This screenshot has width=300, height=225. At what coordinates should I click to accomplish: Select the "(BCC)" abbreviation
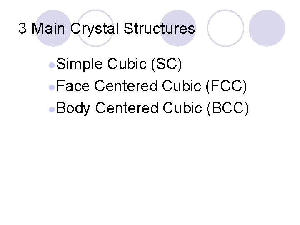click(x=227, y=108)
